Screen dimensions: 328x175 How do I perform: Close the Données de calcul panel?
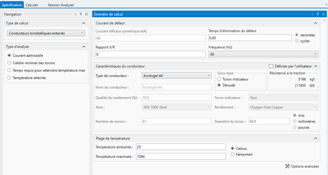tap(323, 14)
